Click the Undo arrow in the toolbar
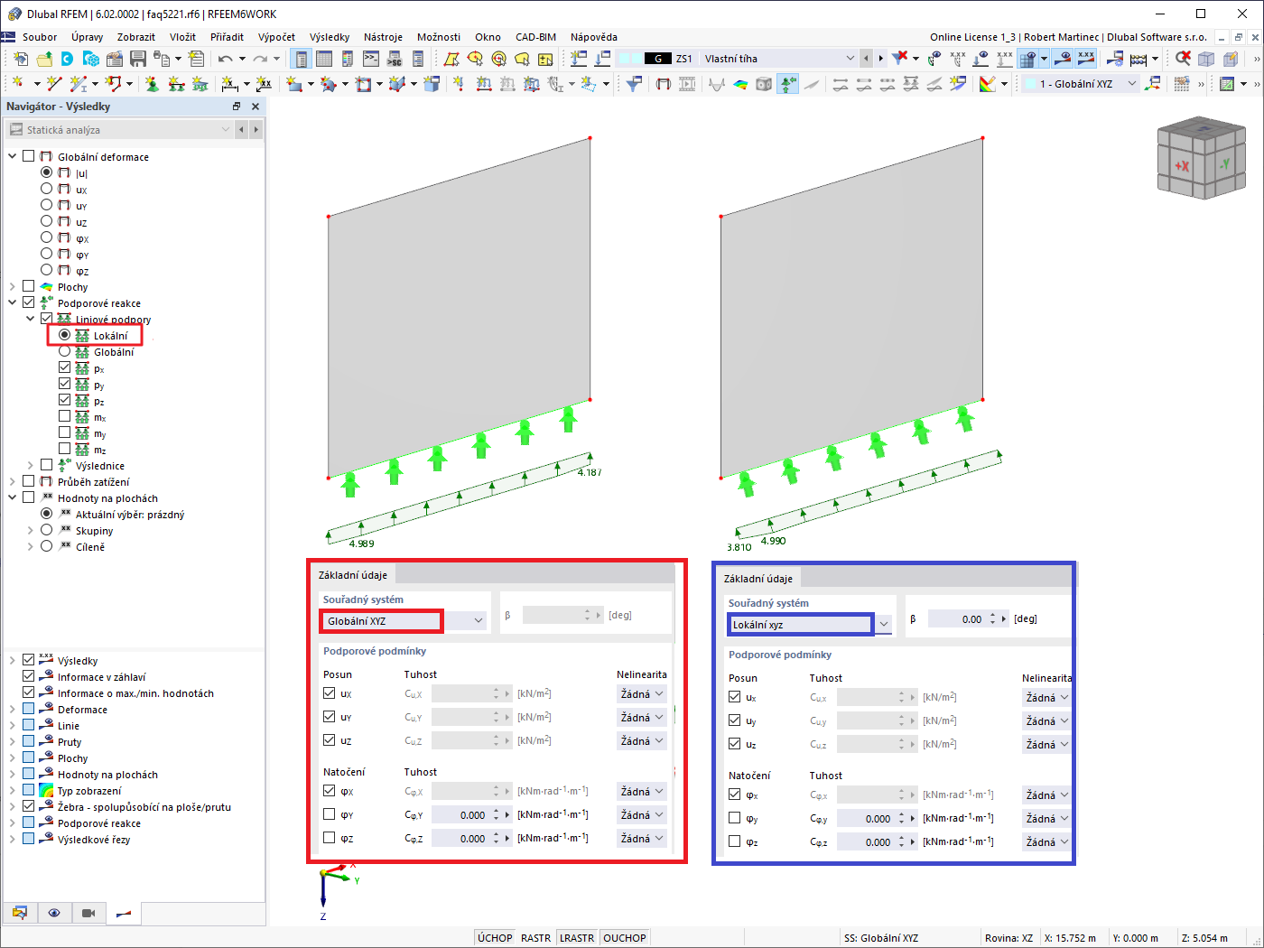This screenshot has width=1264, height=948. 226,57
